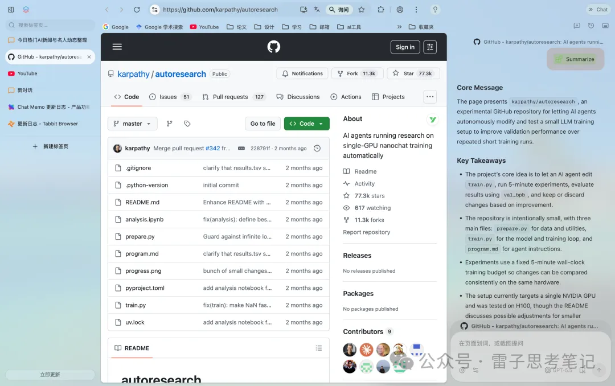Switch to YouTube tab in sidebar
This screenshot has width=615, height=386.
point(50,73)
